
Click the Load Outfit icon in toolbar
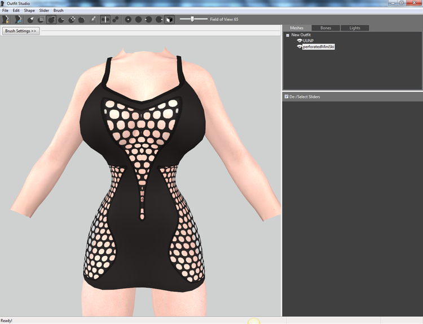[x=18, y=19]
